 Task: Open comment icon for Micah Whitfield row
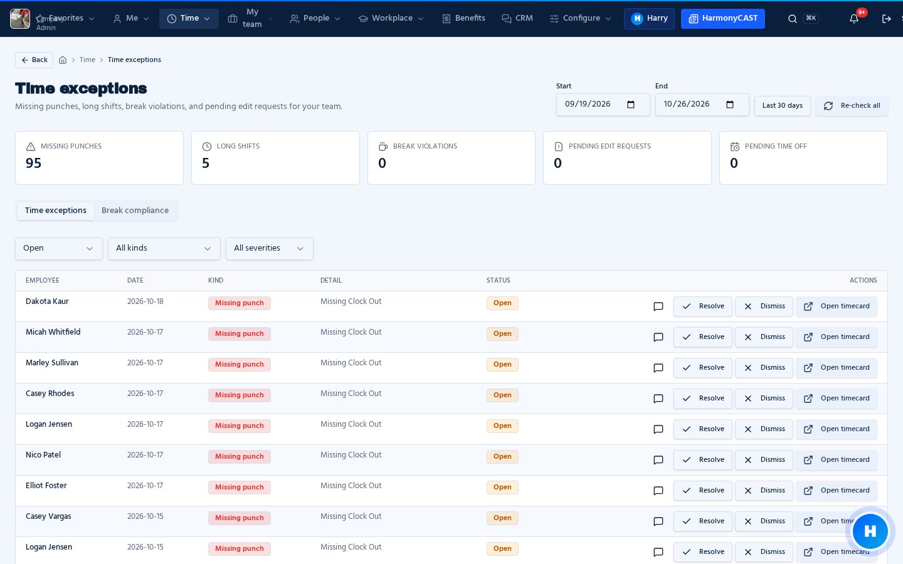658,337
